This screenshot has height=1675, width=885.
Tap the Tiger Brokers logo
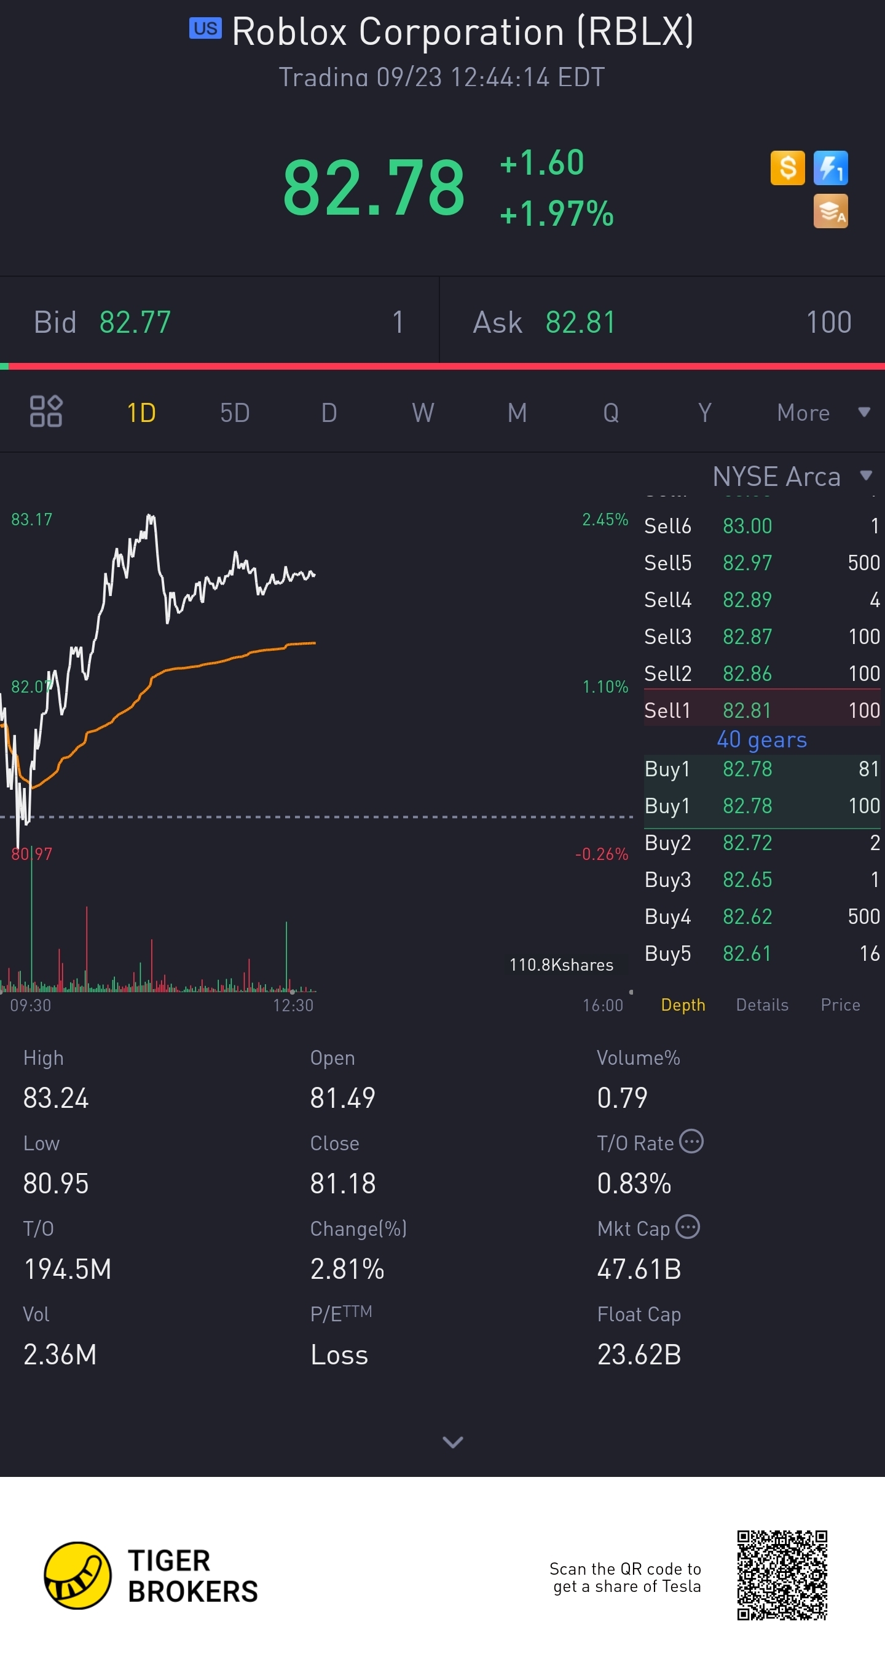pyautogui.click(x=151, y=1575)
